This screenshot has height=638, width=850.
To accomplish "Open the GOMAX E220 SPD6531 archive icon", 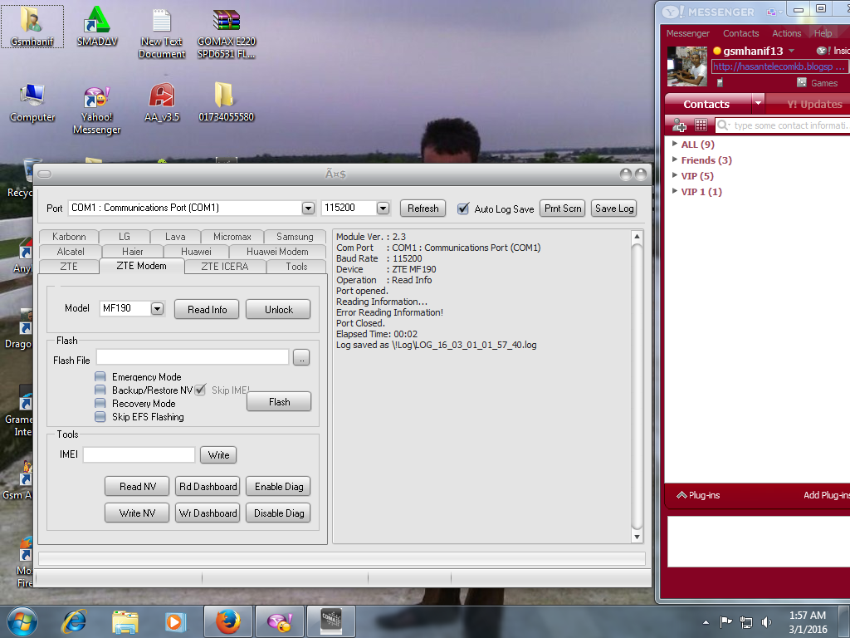I will [x=226, y=32].
